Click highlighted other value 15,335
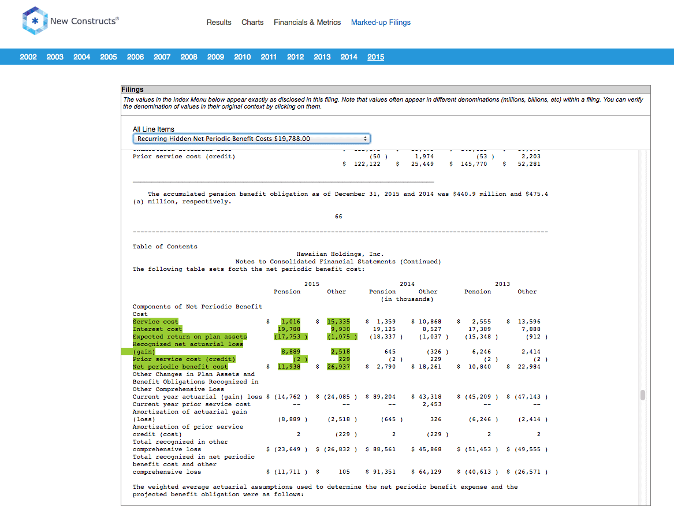 tap(338, 321)
